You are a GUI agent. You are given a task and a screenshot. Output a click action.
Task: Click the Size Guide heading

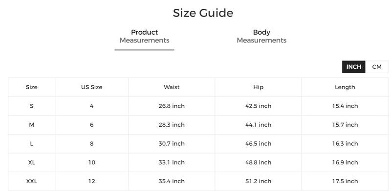tap(203, 13)
